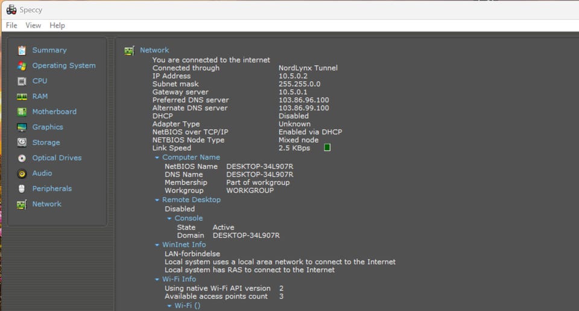This screenshot has height=311, width=579.
Task: Click the green Link Speed indicator square
Action: pos(327,148)
